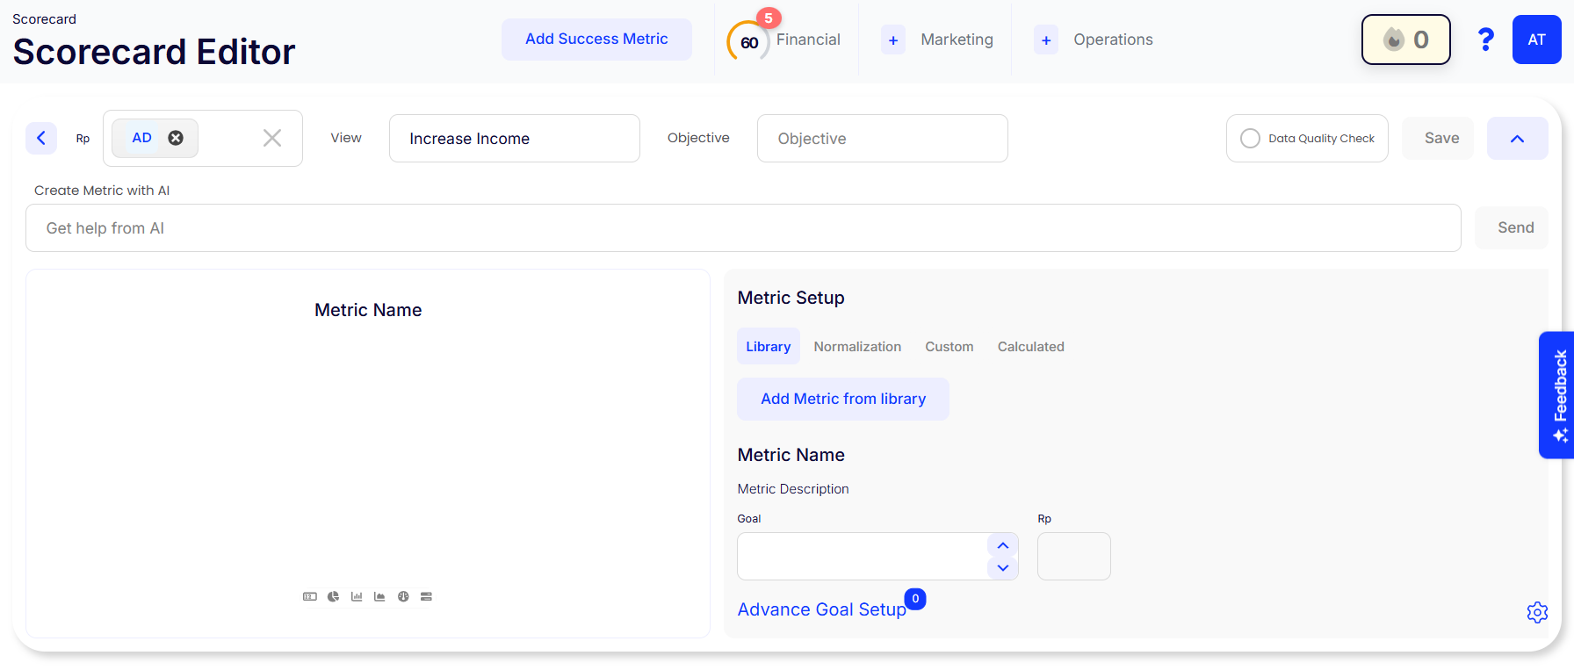The image size is (1574, 670).
Task: Select the gauge visualization icon
Action: [x=403, y=597]
